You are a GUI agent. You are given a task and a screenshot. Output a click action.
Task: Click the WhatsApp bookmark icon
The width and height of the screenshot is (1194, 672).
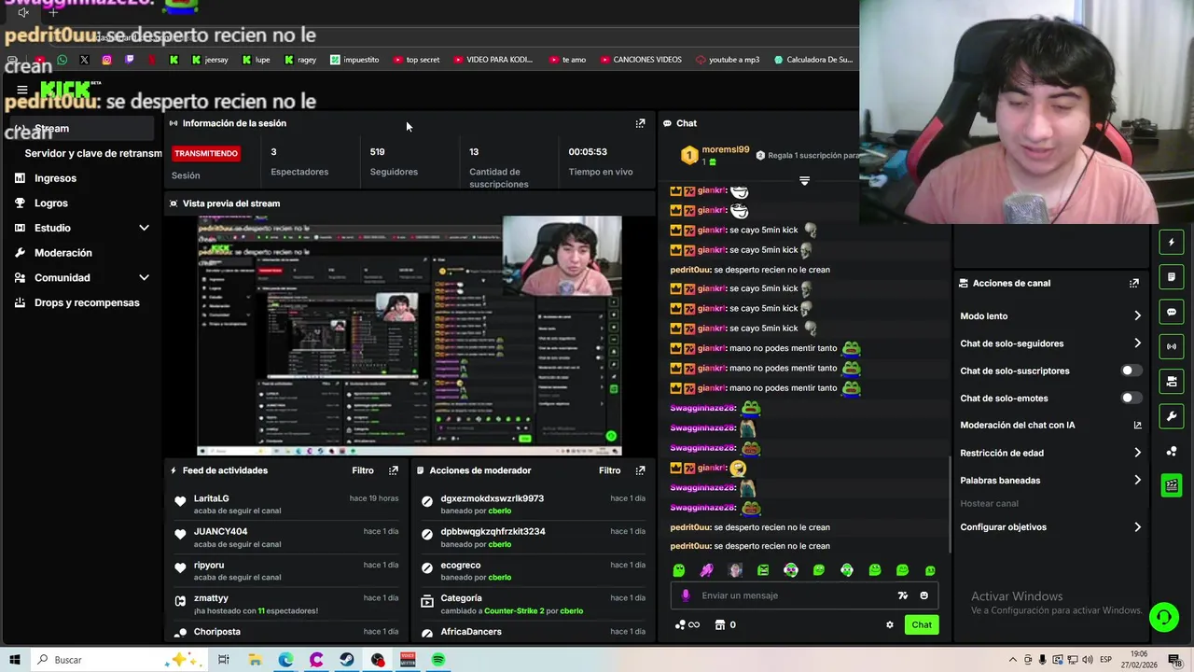point(62,60)
